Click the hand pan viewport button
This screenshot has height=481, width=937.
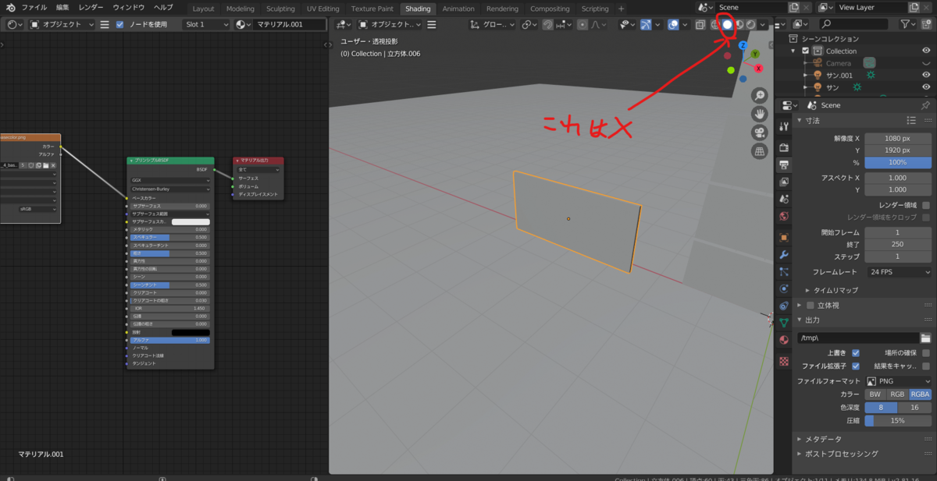point(760,114)
